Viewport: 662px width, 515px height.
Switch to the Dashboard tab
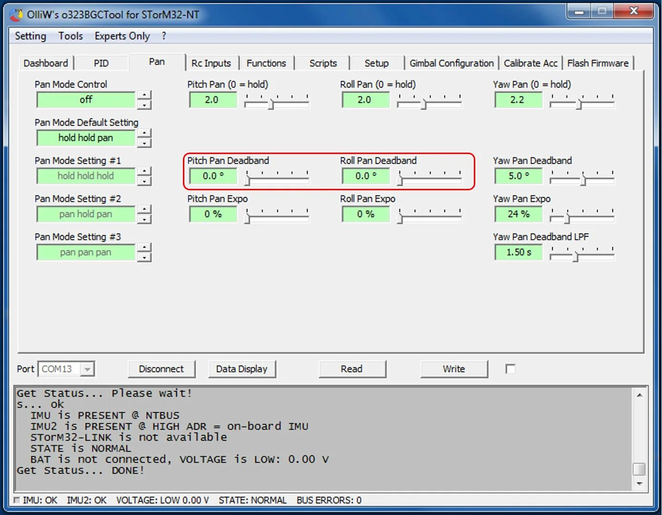tap(46, 63)
